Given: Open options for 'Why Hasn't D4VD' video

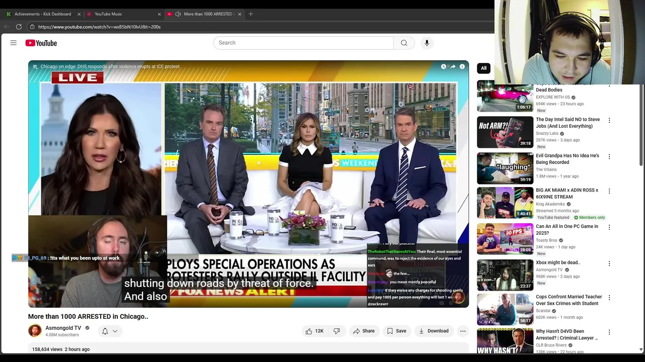Looking at the screenshot, I should [x=609, y=332].
